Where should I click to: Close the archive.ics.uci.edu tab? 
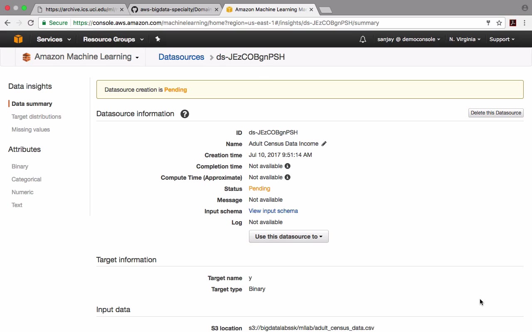point(122,9)
